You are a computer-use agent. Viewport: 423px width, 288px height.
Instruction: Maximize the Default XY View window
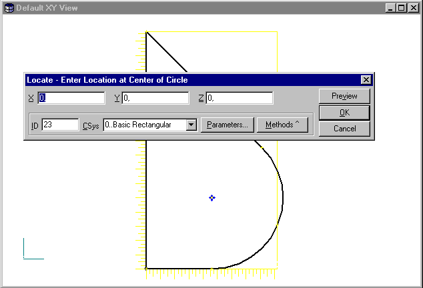pos(401,8)
